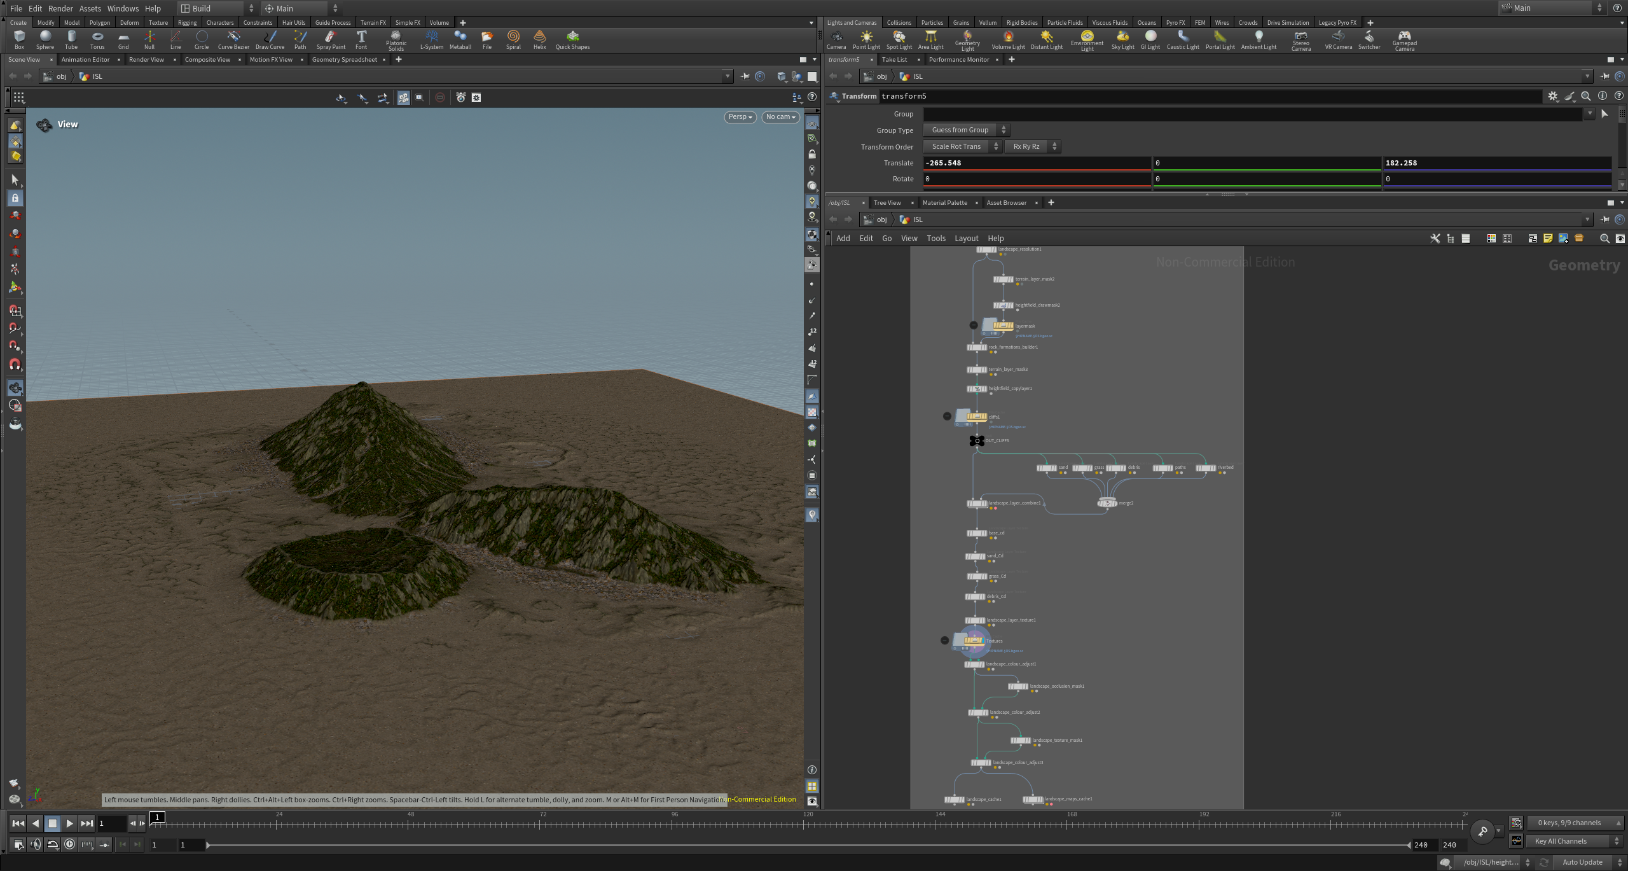Select the Curve Bezier tool

pos(233,40)
